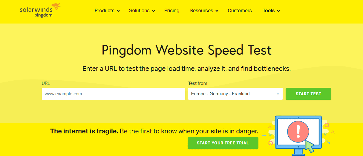Screen dimensions: 363x156
Task: Open the Customers page link
Action: point(240,11)
